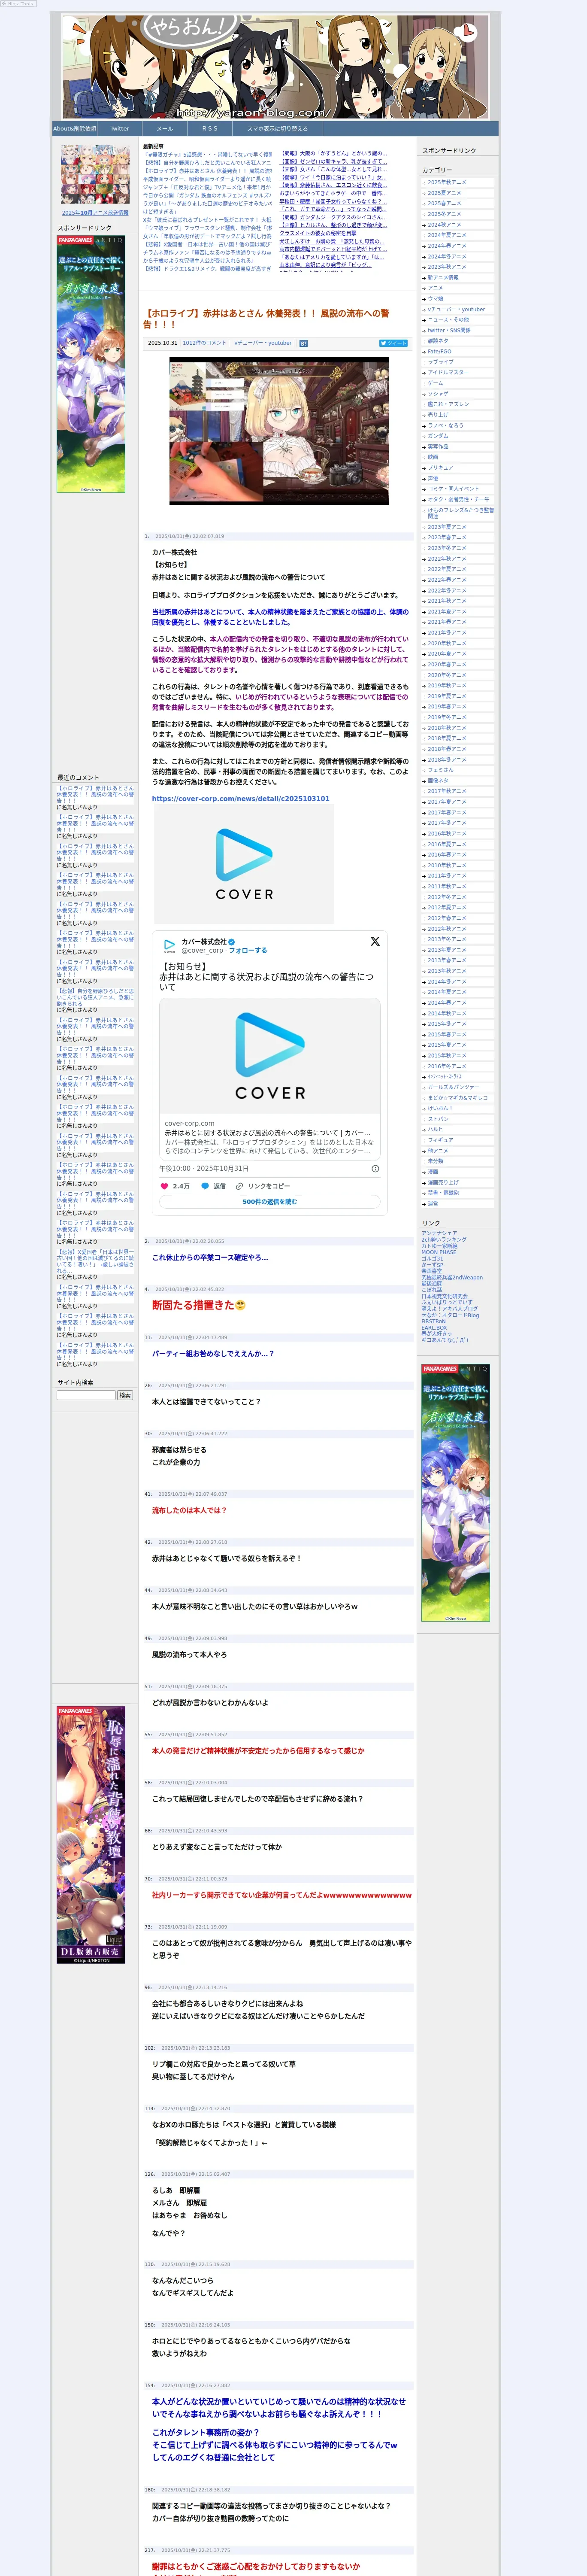This screenshot has width=587, height=2576.
Task: Click the Hatena bookmark B! icon
Action: (303, 343)
